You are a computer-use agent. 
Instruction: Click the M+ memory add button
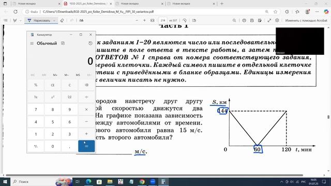point(55,75)
